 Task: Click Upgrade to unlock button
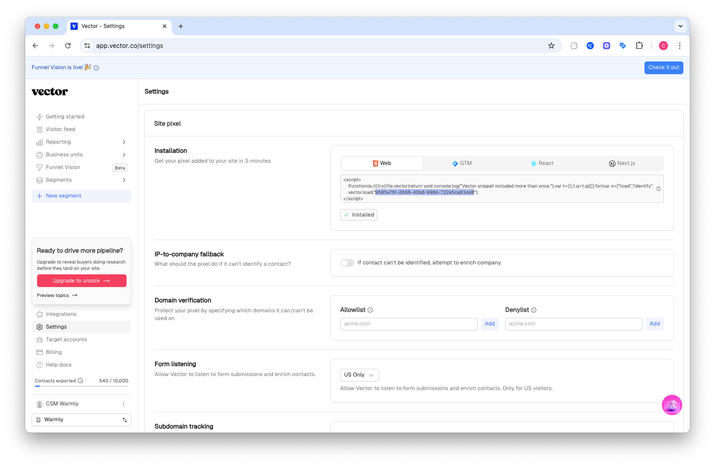81,281
